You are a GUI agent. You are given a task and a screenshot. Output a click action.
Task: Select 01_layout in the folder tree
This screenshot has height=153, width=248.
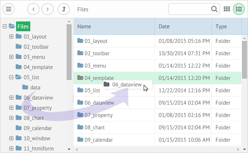tap(35, 37)
